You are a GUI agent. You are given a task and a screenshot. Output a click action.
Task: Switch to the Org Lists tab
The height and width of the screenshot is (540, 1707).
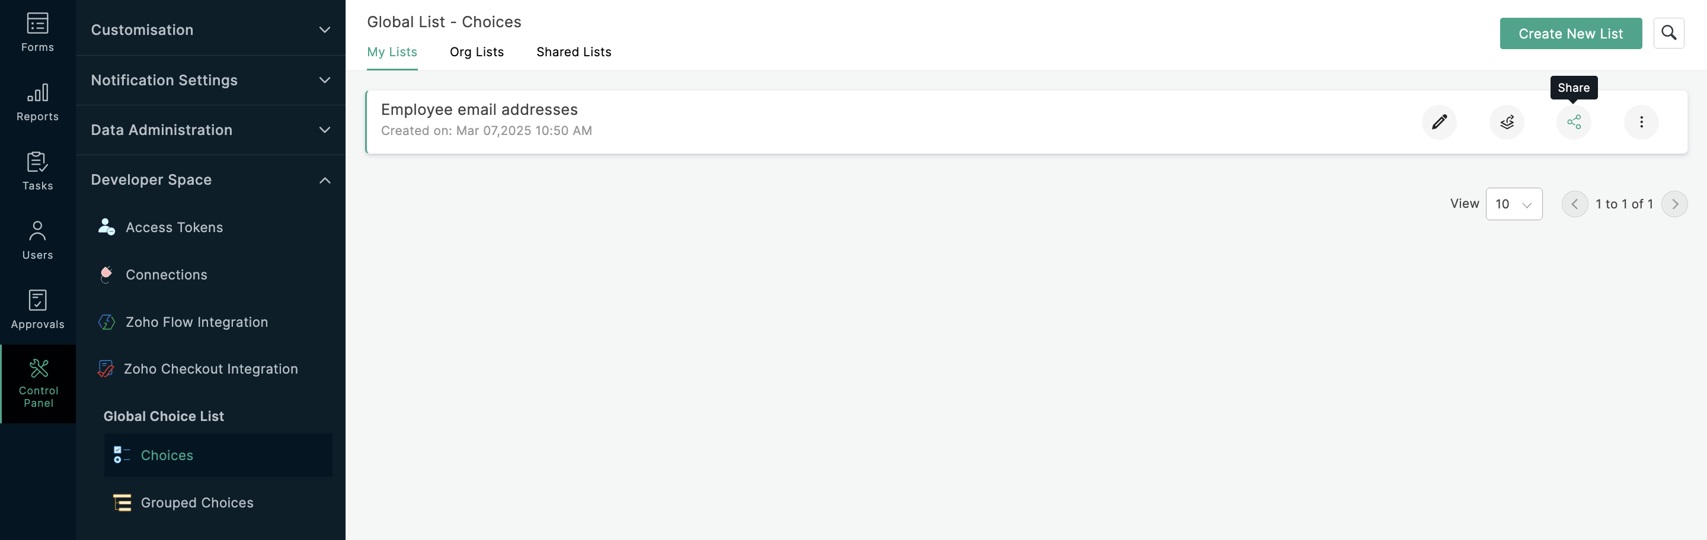pos(477,52)
